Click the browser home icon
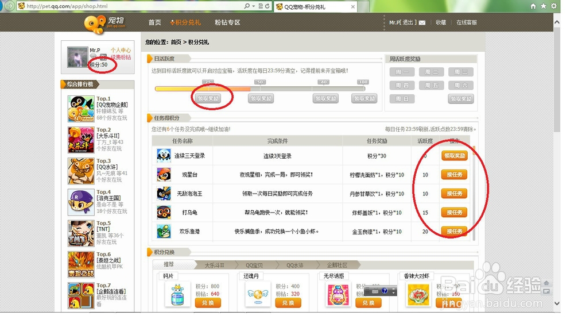This screenshot has width=574, height=323. (533, 6)
